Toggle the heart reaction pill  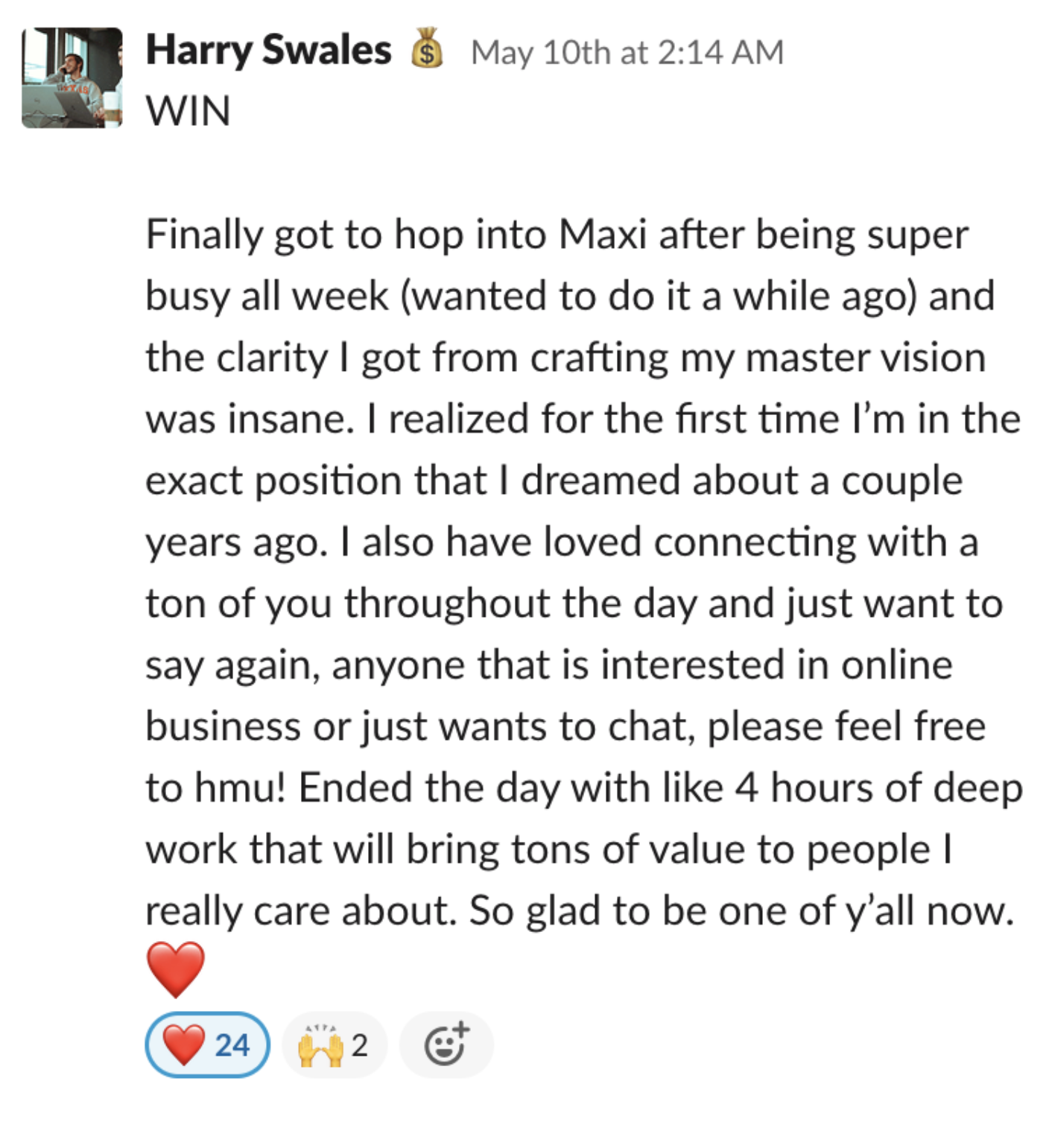pos(207,1045)
